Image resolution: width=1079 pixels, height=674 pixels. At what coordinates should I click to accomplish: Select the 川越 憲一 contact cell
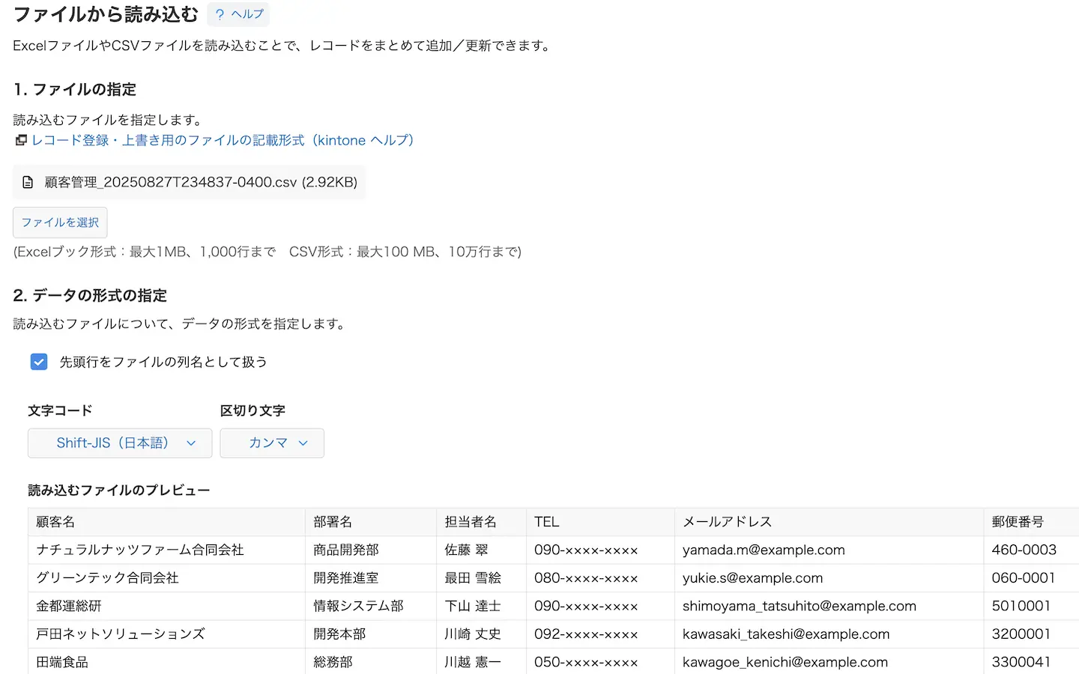(472, 662)
